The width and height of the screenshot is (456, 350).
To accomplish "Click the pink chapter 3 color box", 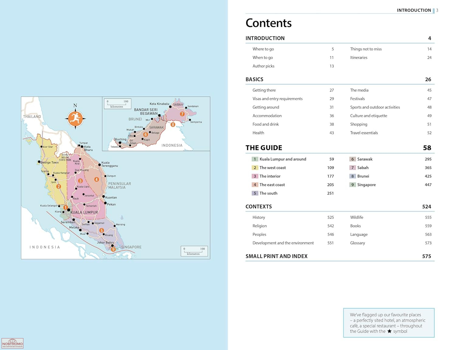I will [255, 176].
